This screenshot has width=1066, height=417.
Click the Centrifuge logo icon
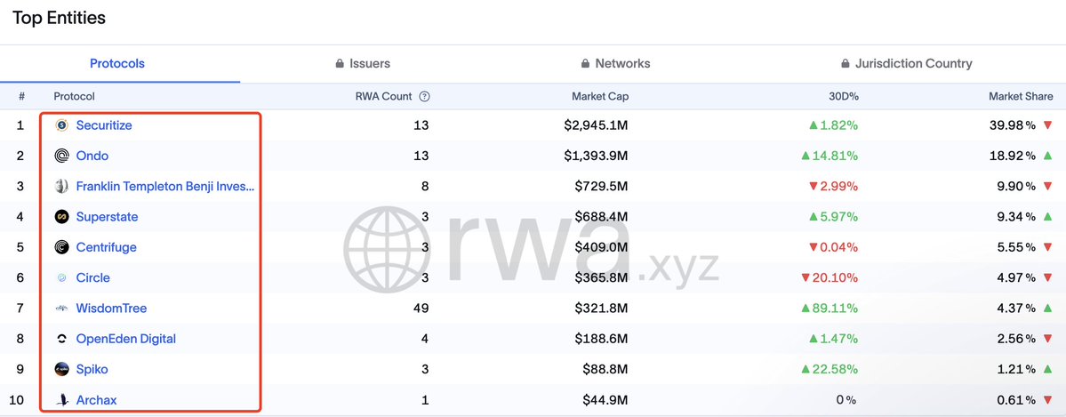point(62,247)
